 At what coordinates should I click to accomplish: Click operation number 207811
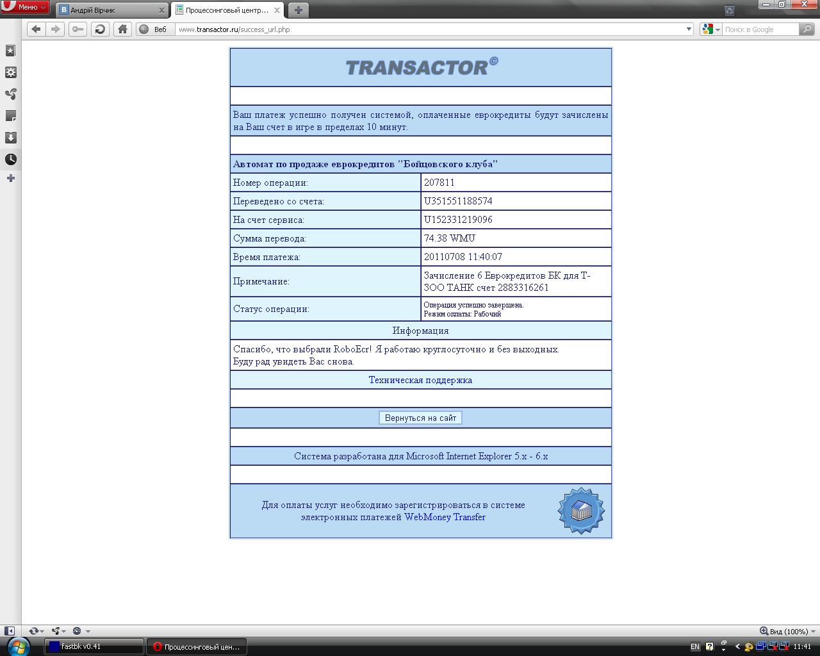pyautogui.click(x=439, y=183)
